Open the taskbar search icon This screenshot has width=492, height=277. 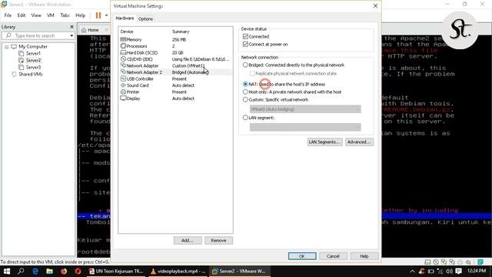click(21, 271)
